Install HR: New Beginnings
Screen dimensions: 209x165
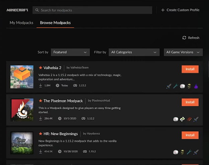coord(190,135)
